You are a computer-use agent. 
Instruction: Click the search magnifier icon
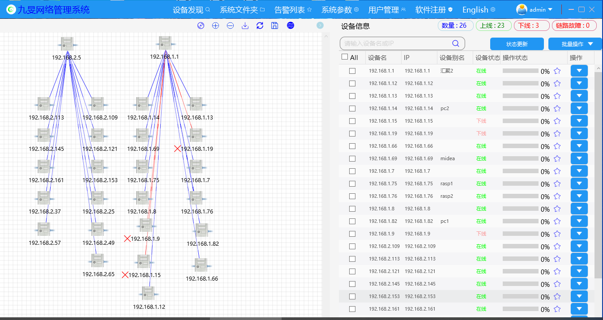[x=456, y=43]
